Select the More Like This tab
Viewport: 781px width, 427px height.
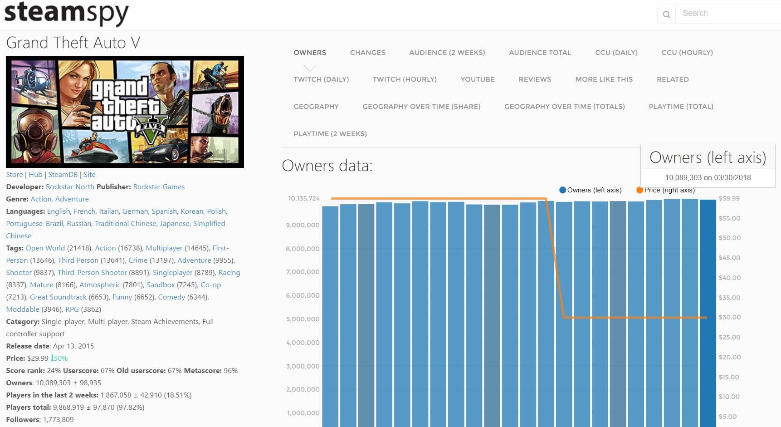coord(604,79)
